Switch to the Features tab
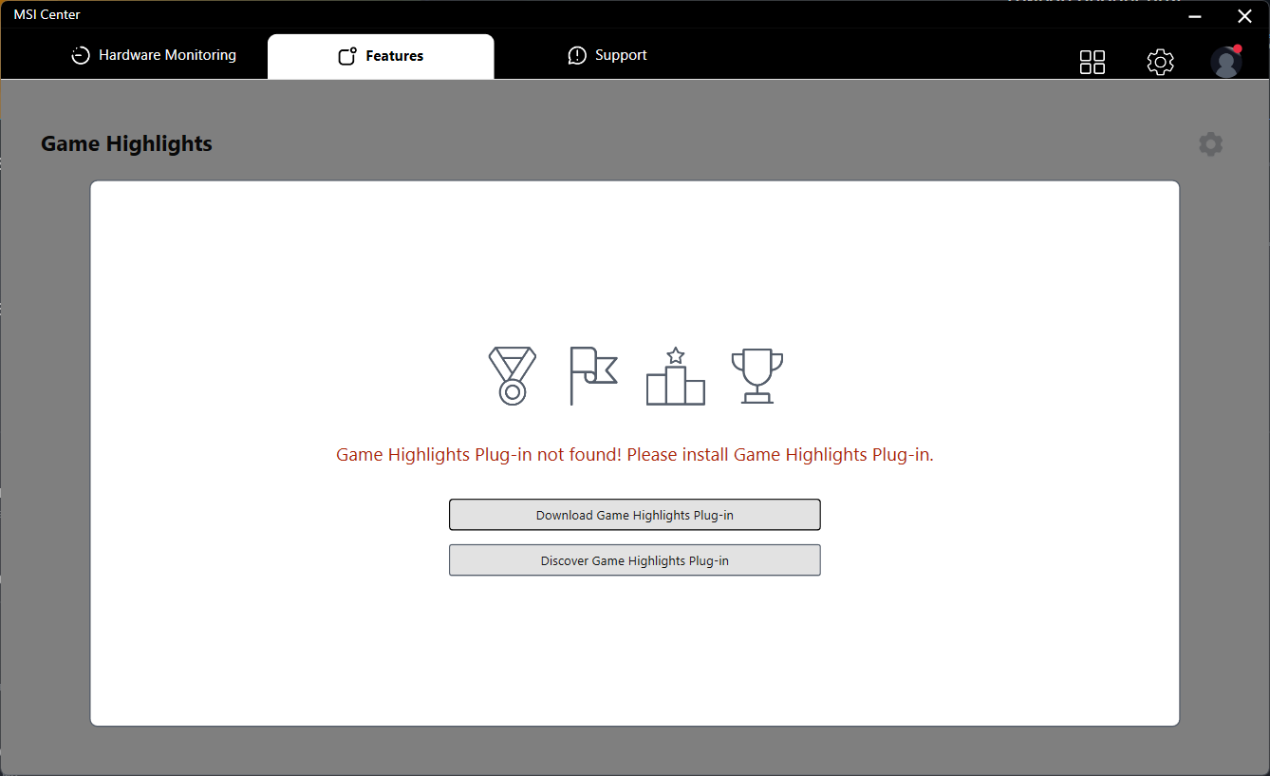 [381, 56]
